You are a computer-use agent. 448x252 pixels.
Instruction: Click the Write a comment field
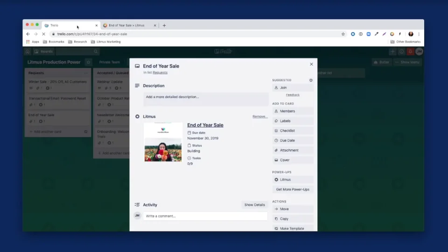coord(205,216)
